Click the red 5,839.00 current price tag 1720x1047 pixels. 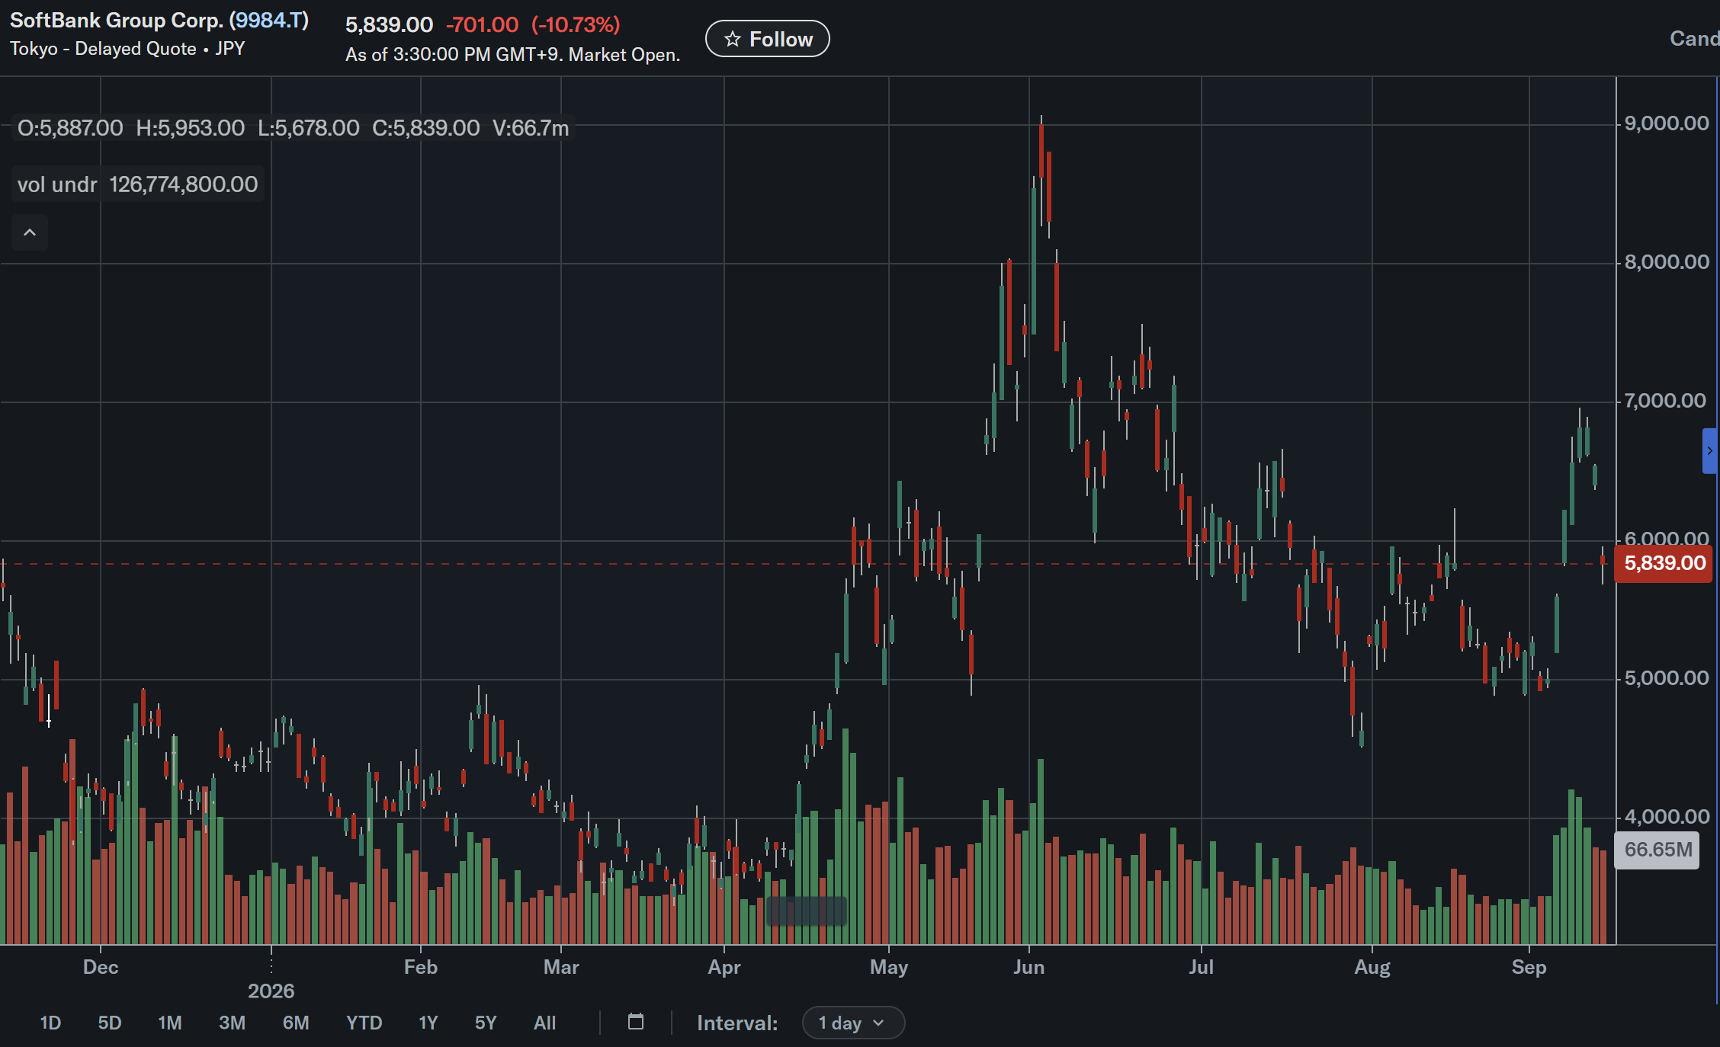click(1664, 563)
